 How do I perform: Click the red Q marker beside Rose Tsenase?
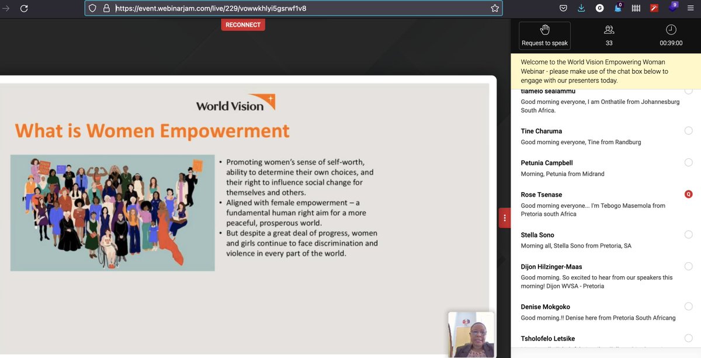coord(688,194)
